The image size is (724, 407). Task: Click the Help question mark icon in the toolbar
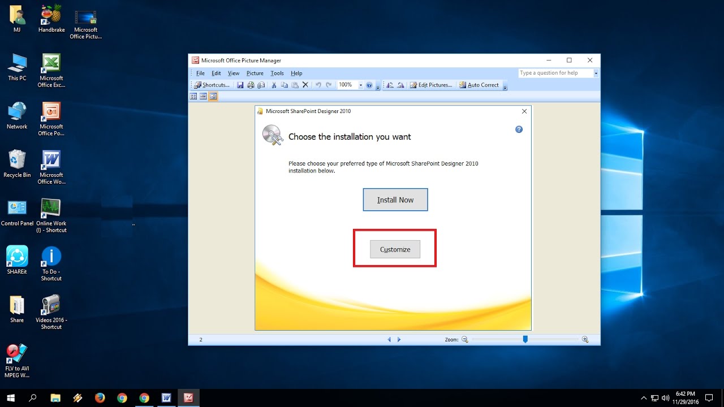tap(369, 85)
